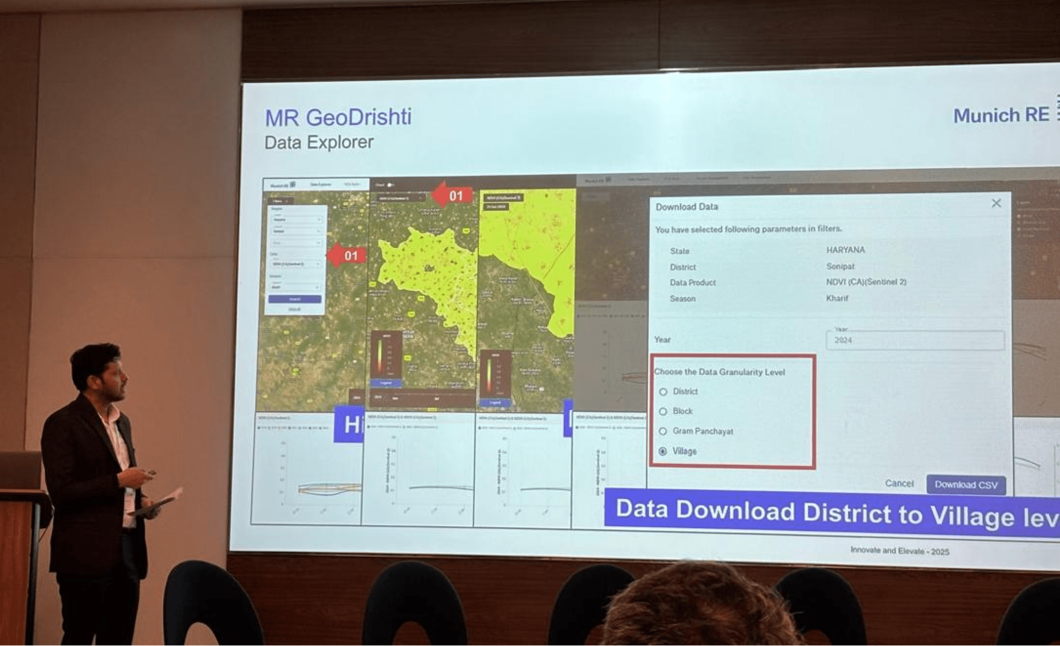Select the Block granularity radio button
The width and height of the screenshot is (1060, 646).
(x=663, y=412)
